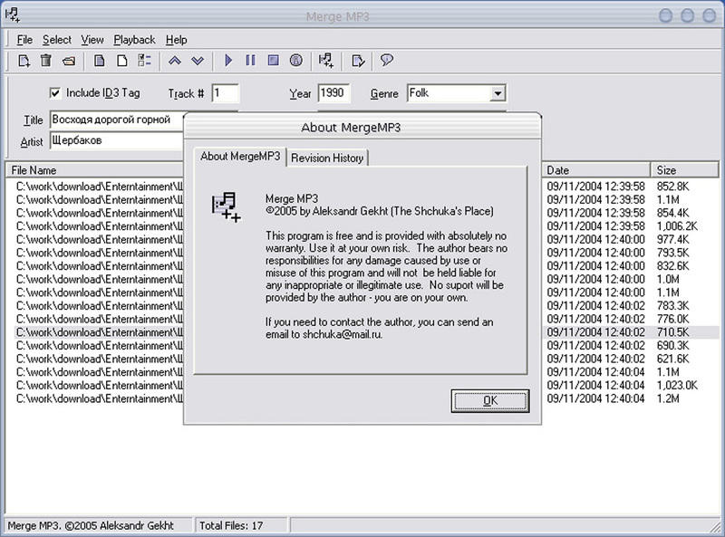Click the About MergeMP3 dialog title bar
This screenshot has height=537, width=725.
point(362,127)
